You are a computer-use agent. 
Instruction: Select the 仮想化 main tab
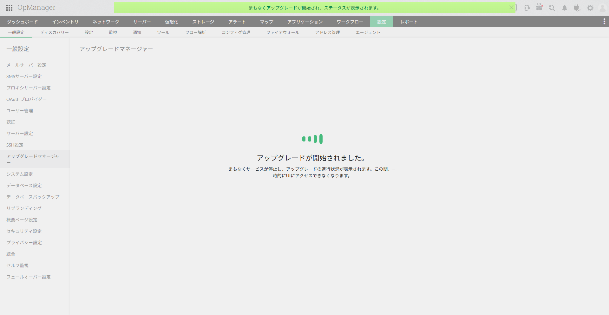[x=172, y=22]
